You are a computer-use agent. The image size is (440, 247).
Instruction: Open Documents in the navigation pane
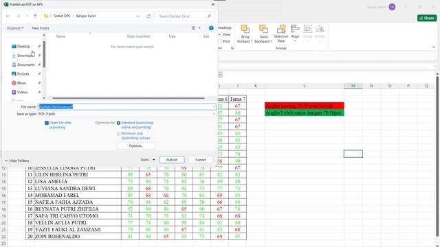pos(26,64)
